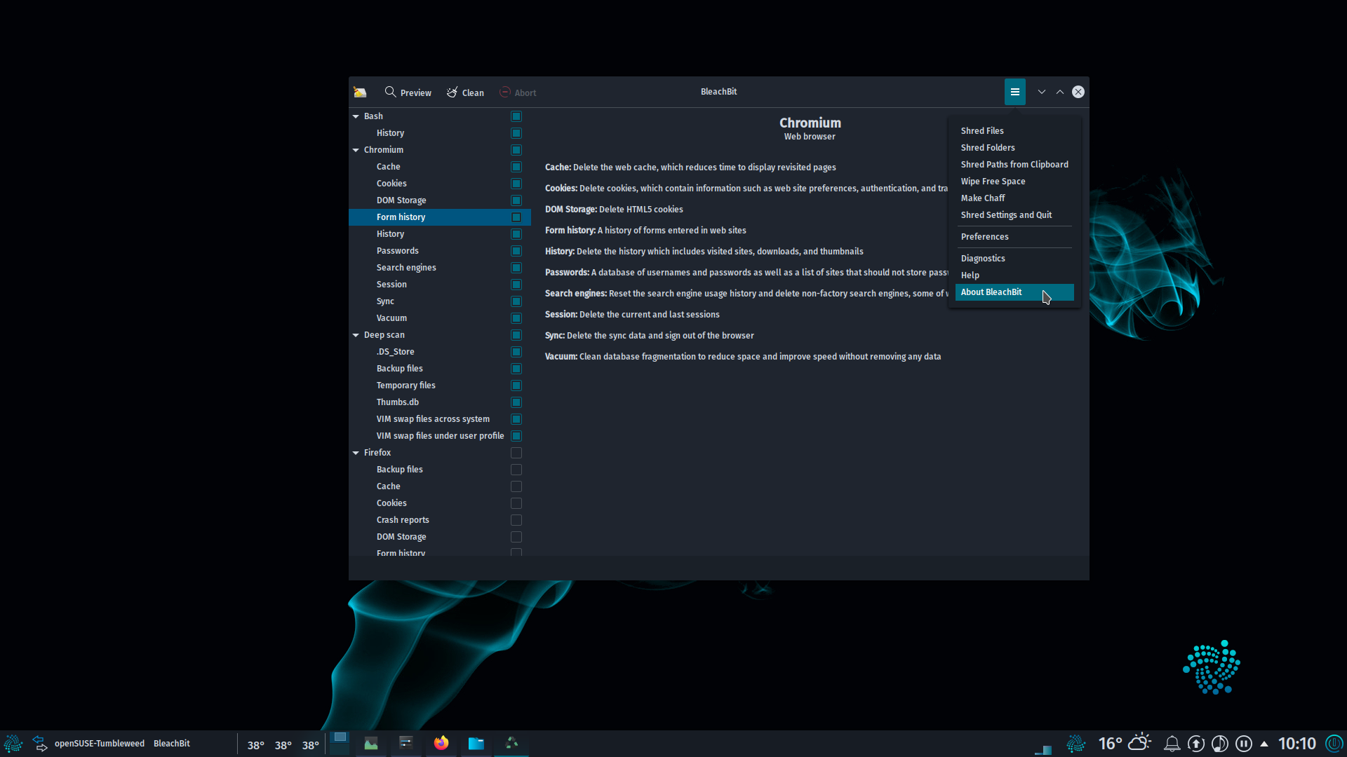This screenshot has height=757, width=1347.
Task: Select the Search engines tree row
Action: coord(440,268)
